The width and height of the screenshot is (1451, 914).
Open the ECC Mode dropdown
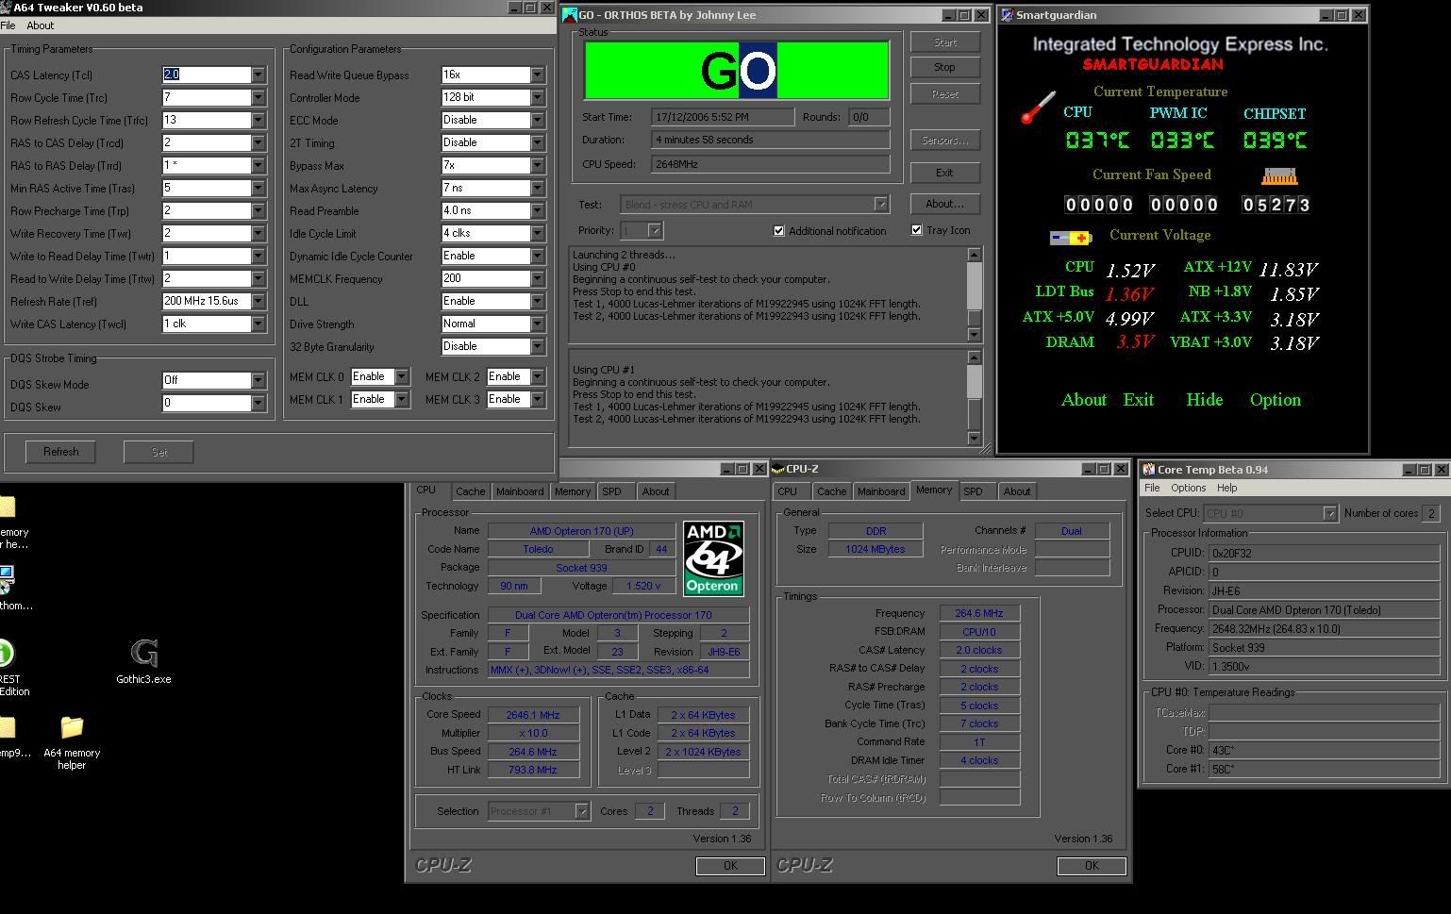(x=537, y=120)
